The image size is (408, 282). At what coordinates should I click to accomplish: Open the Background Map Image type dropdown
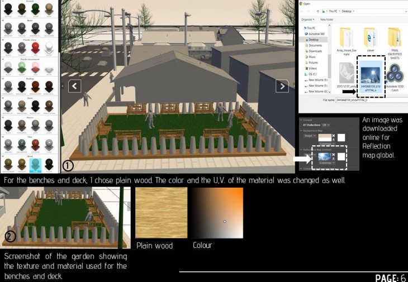coord(309,136)
